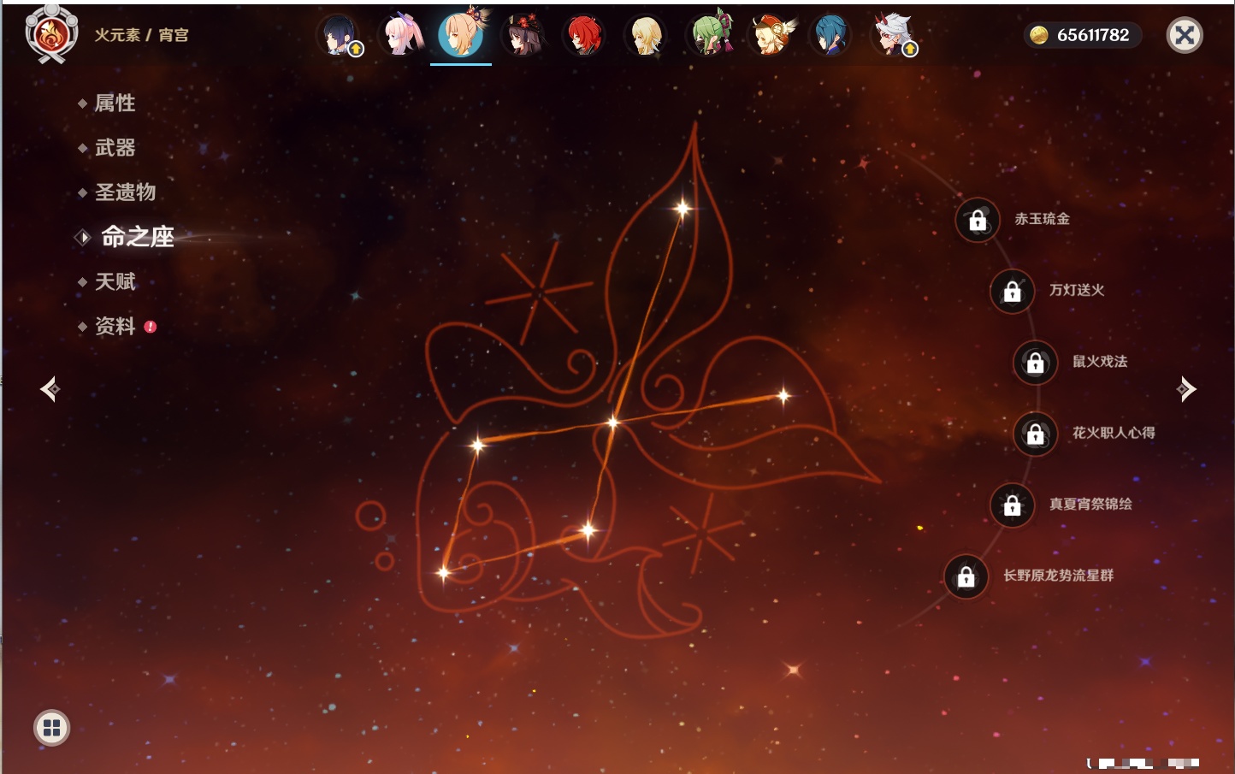Screen dimensions: 1235x774
Task: Open the 武器 weapon tab
Action: click(115, 148)
